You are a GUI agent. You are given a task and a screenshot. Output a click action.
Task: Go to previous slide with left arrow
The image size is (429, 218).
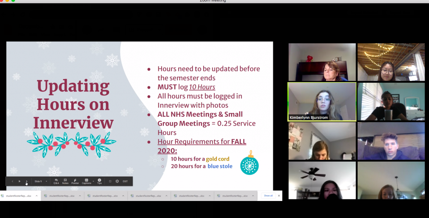tap(12, 181)
